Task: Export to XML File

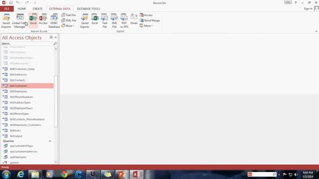Action: coord(114,21)
